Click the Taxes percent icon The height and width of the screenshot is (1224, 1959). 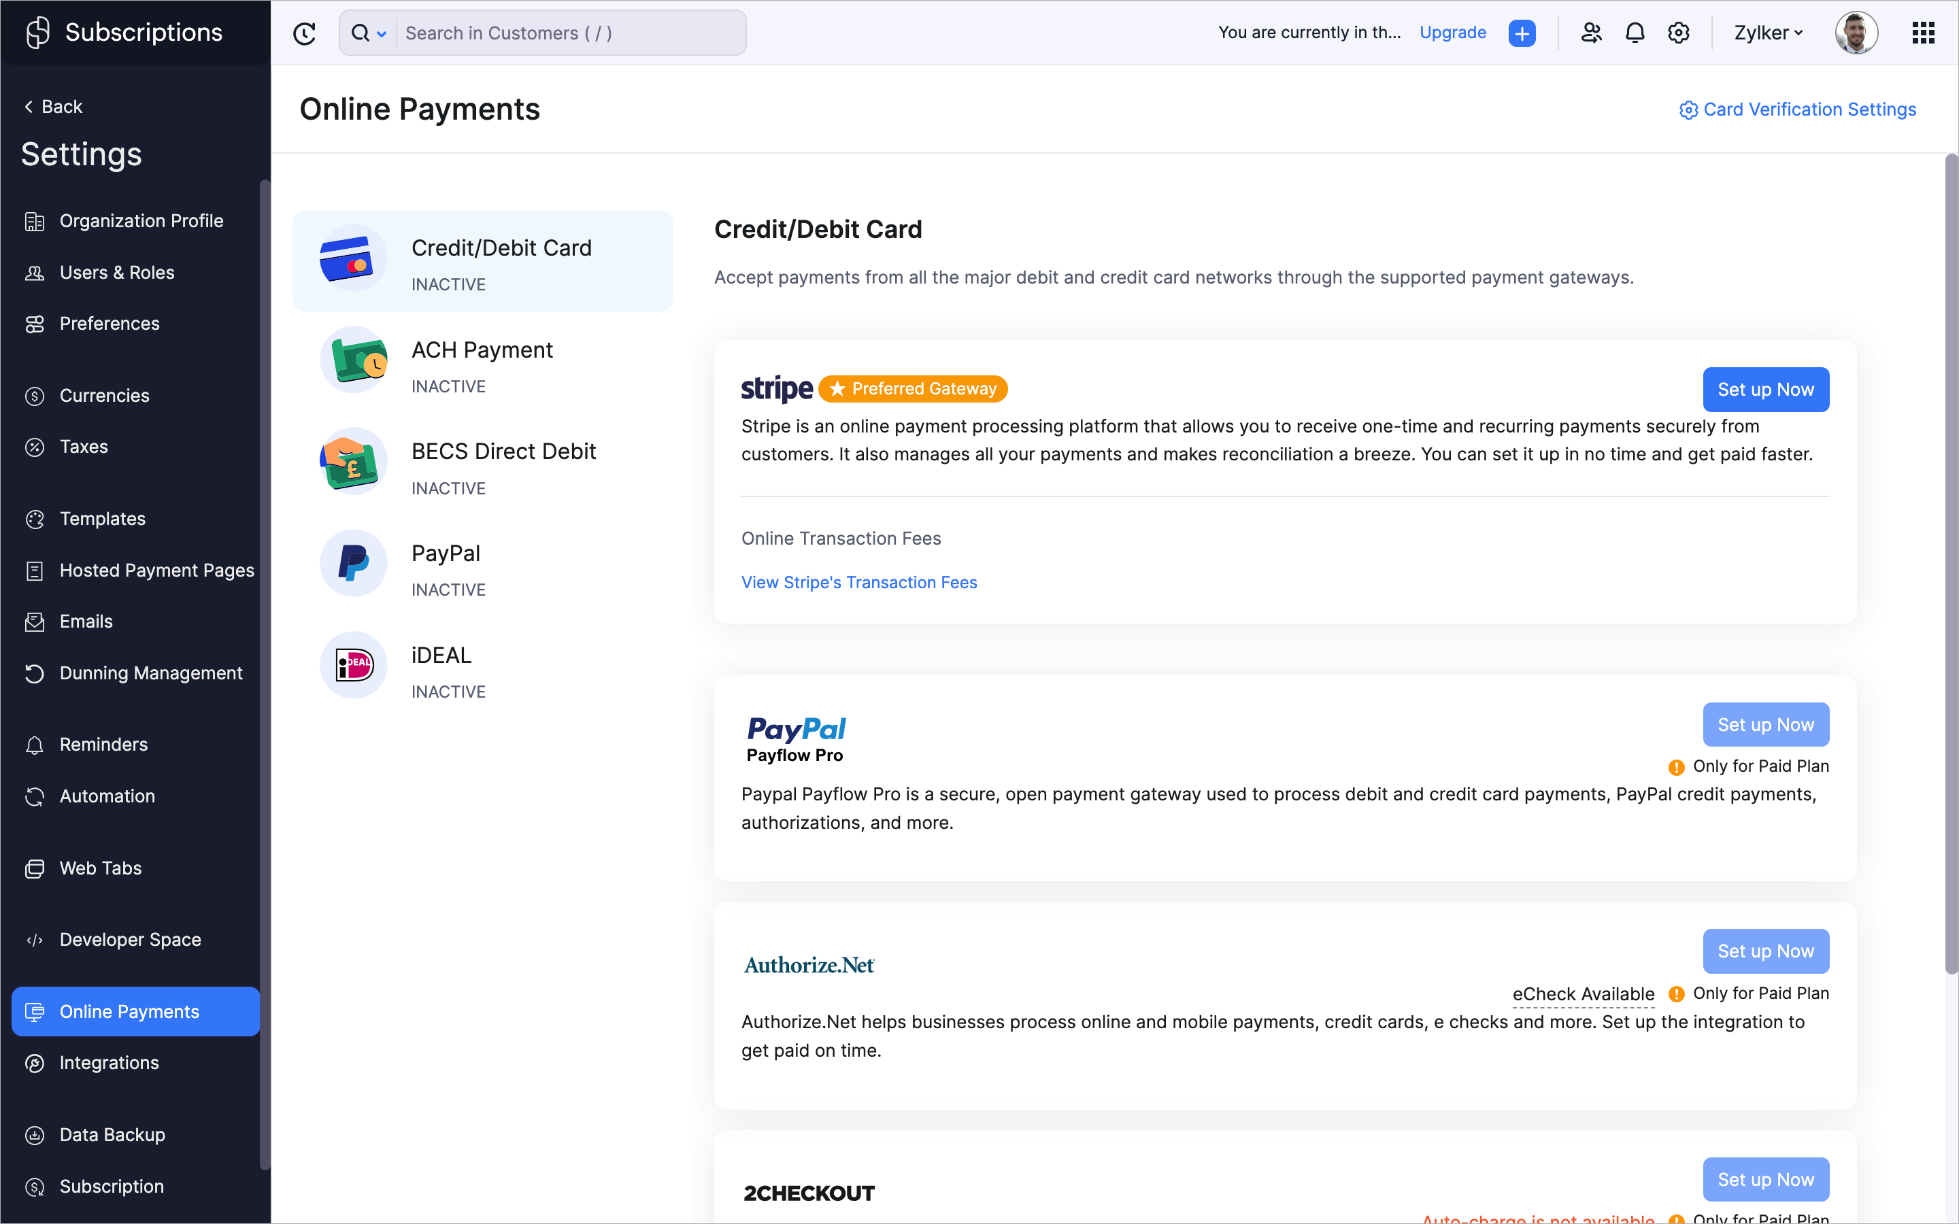coord(35,447)
